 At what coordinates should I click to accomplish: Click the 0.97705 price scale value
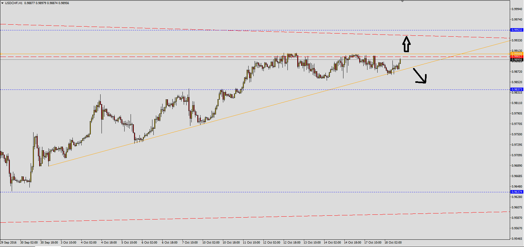pyautogui.click(x=517, y=124)
